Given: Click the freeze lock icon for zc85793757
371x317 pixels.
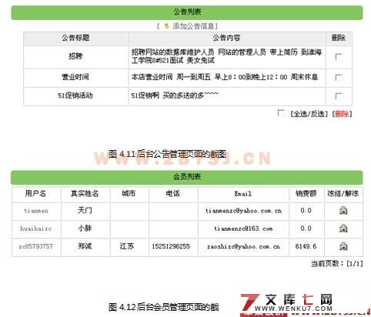Looking at the screenshot, I should (x=343, y=246).
